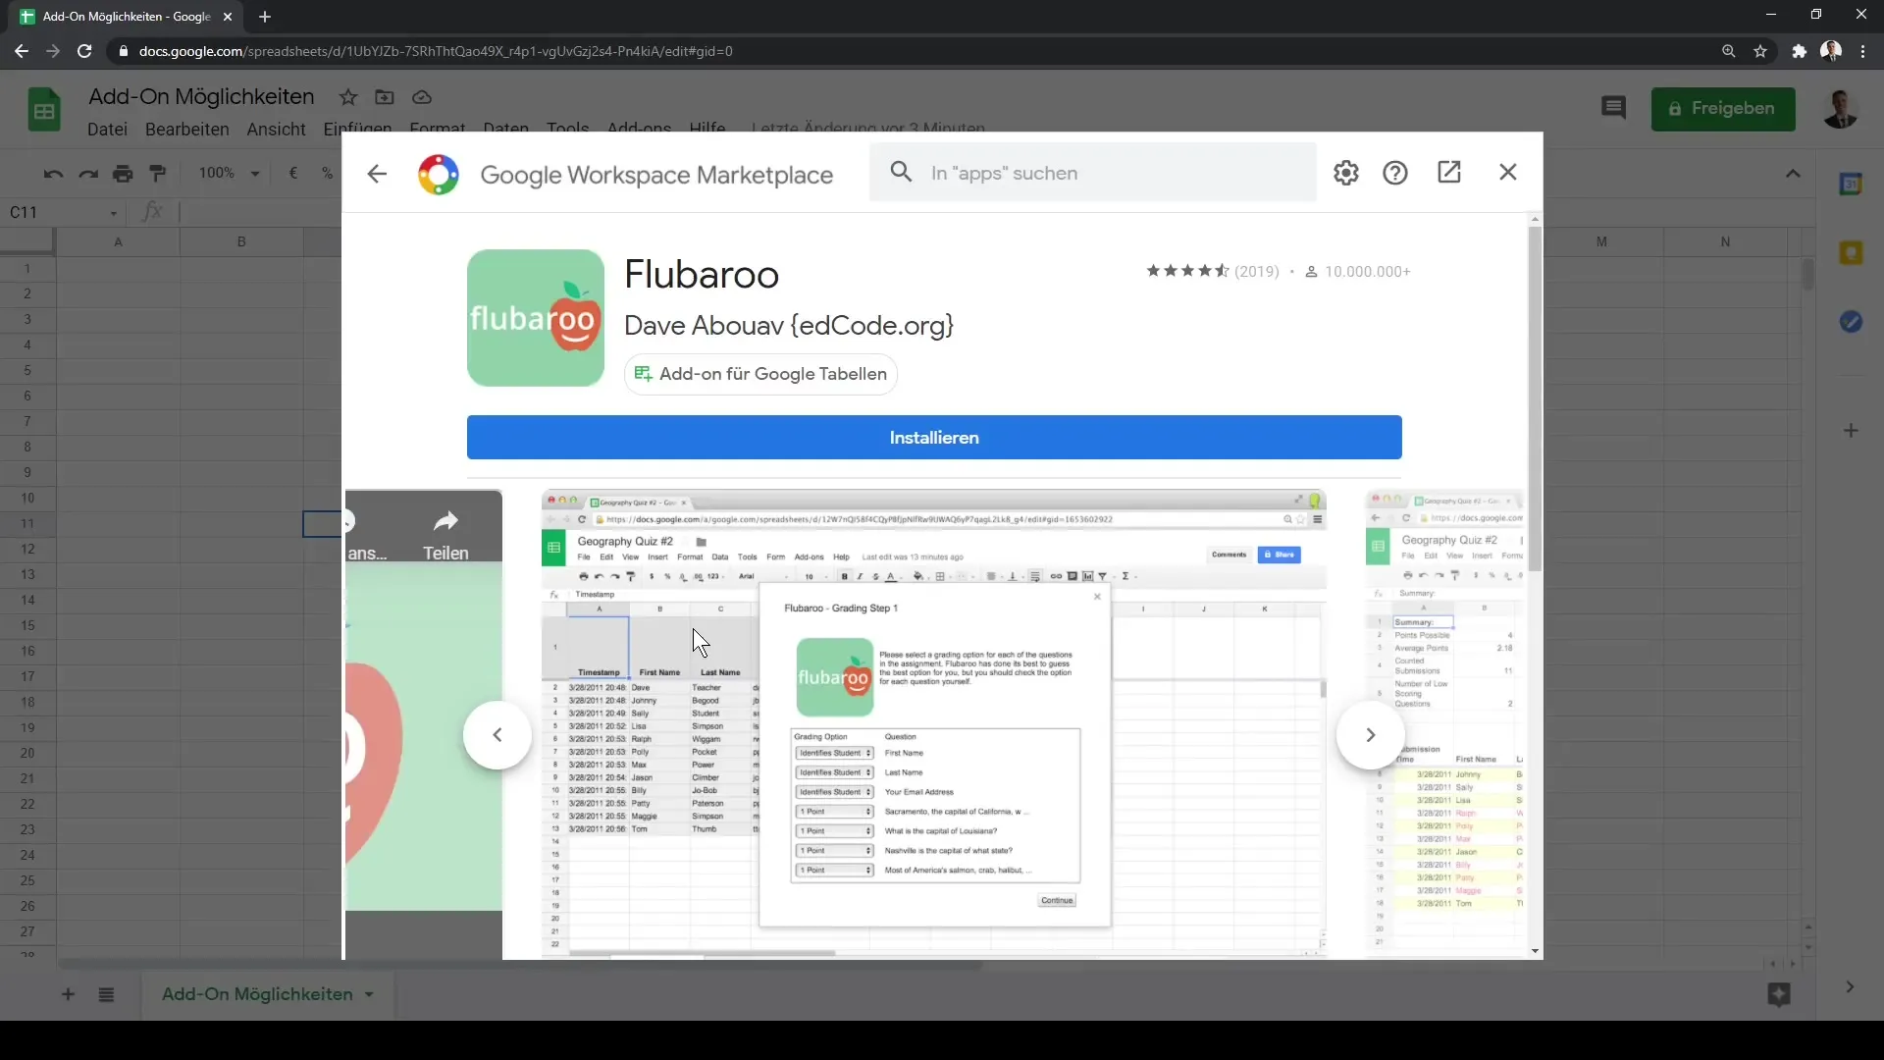Click the Add-on für Google Tabellen tag

[763, 374]
